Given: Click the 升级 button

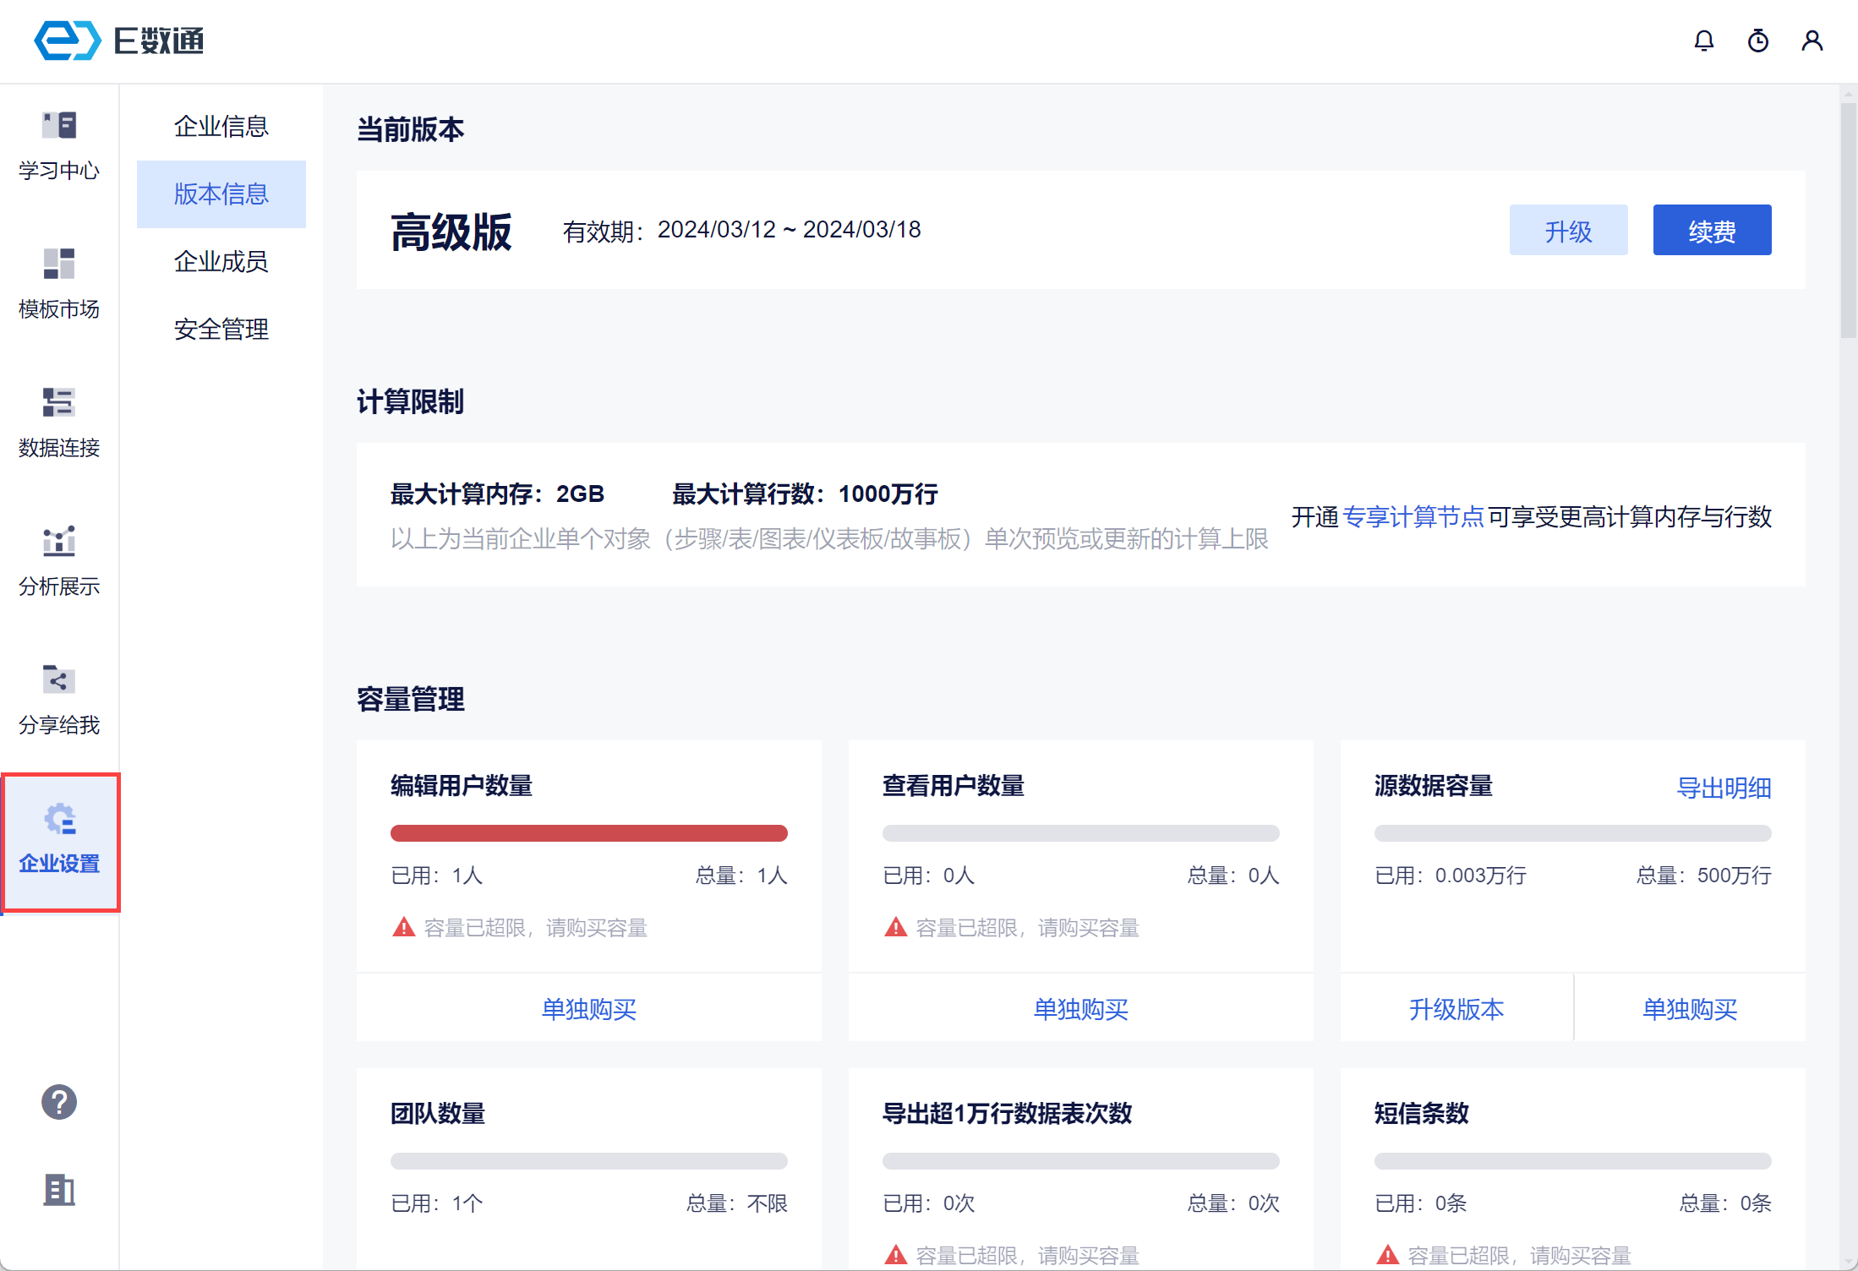Looking at the screenshot, I should coord(1568,231).
